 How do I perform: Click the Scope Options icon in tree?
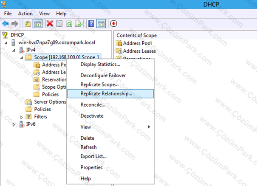click(x=37, y=87)
